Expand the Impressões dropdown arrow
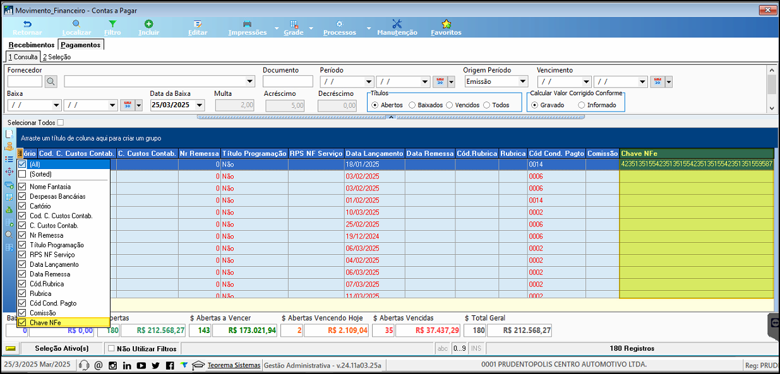The width and height of the screenshot is (780, 374). pyautogui.click(x=277, y=28)
